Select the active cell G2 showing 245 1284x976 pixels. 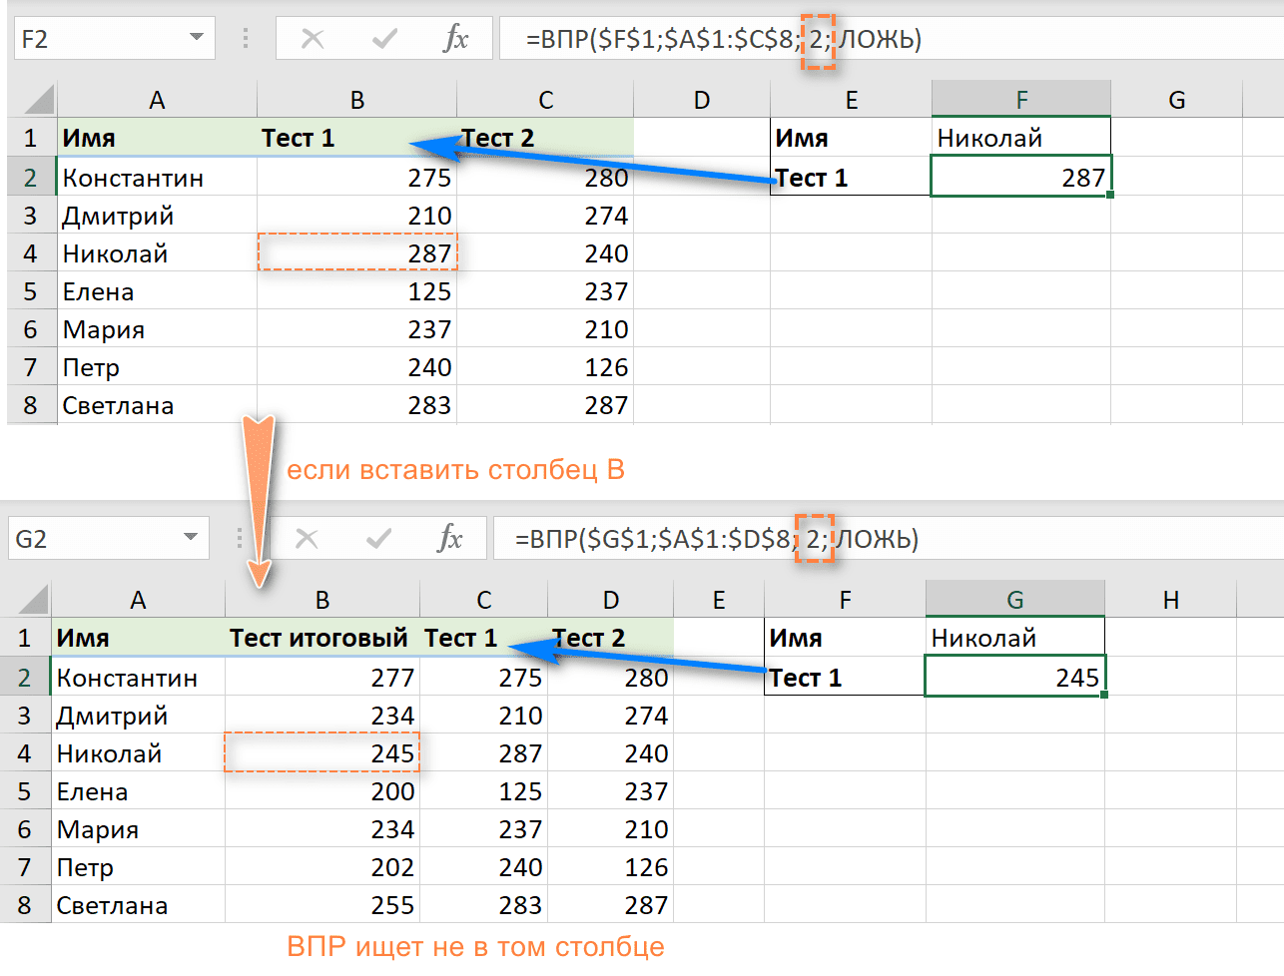click(x=1014, y=678)
